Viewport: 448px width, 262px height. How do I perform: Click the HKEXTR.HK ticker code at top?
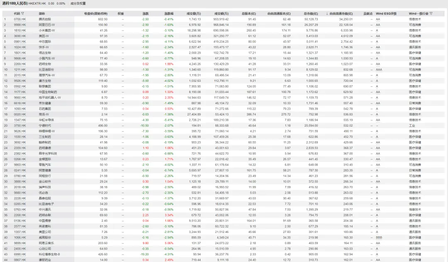37,3
